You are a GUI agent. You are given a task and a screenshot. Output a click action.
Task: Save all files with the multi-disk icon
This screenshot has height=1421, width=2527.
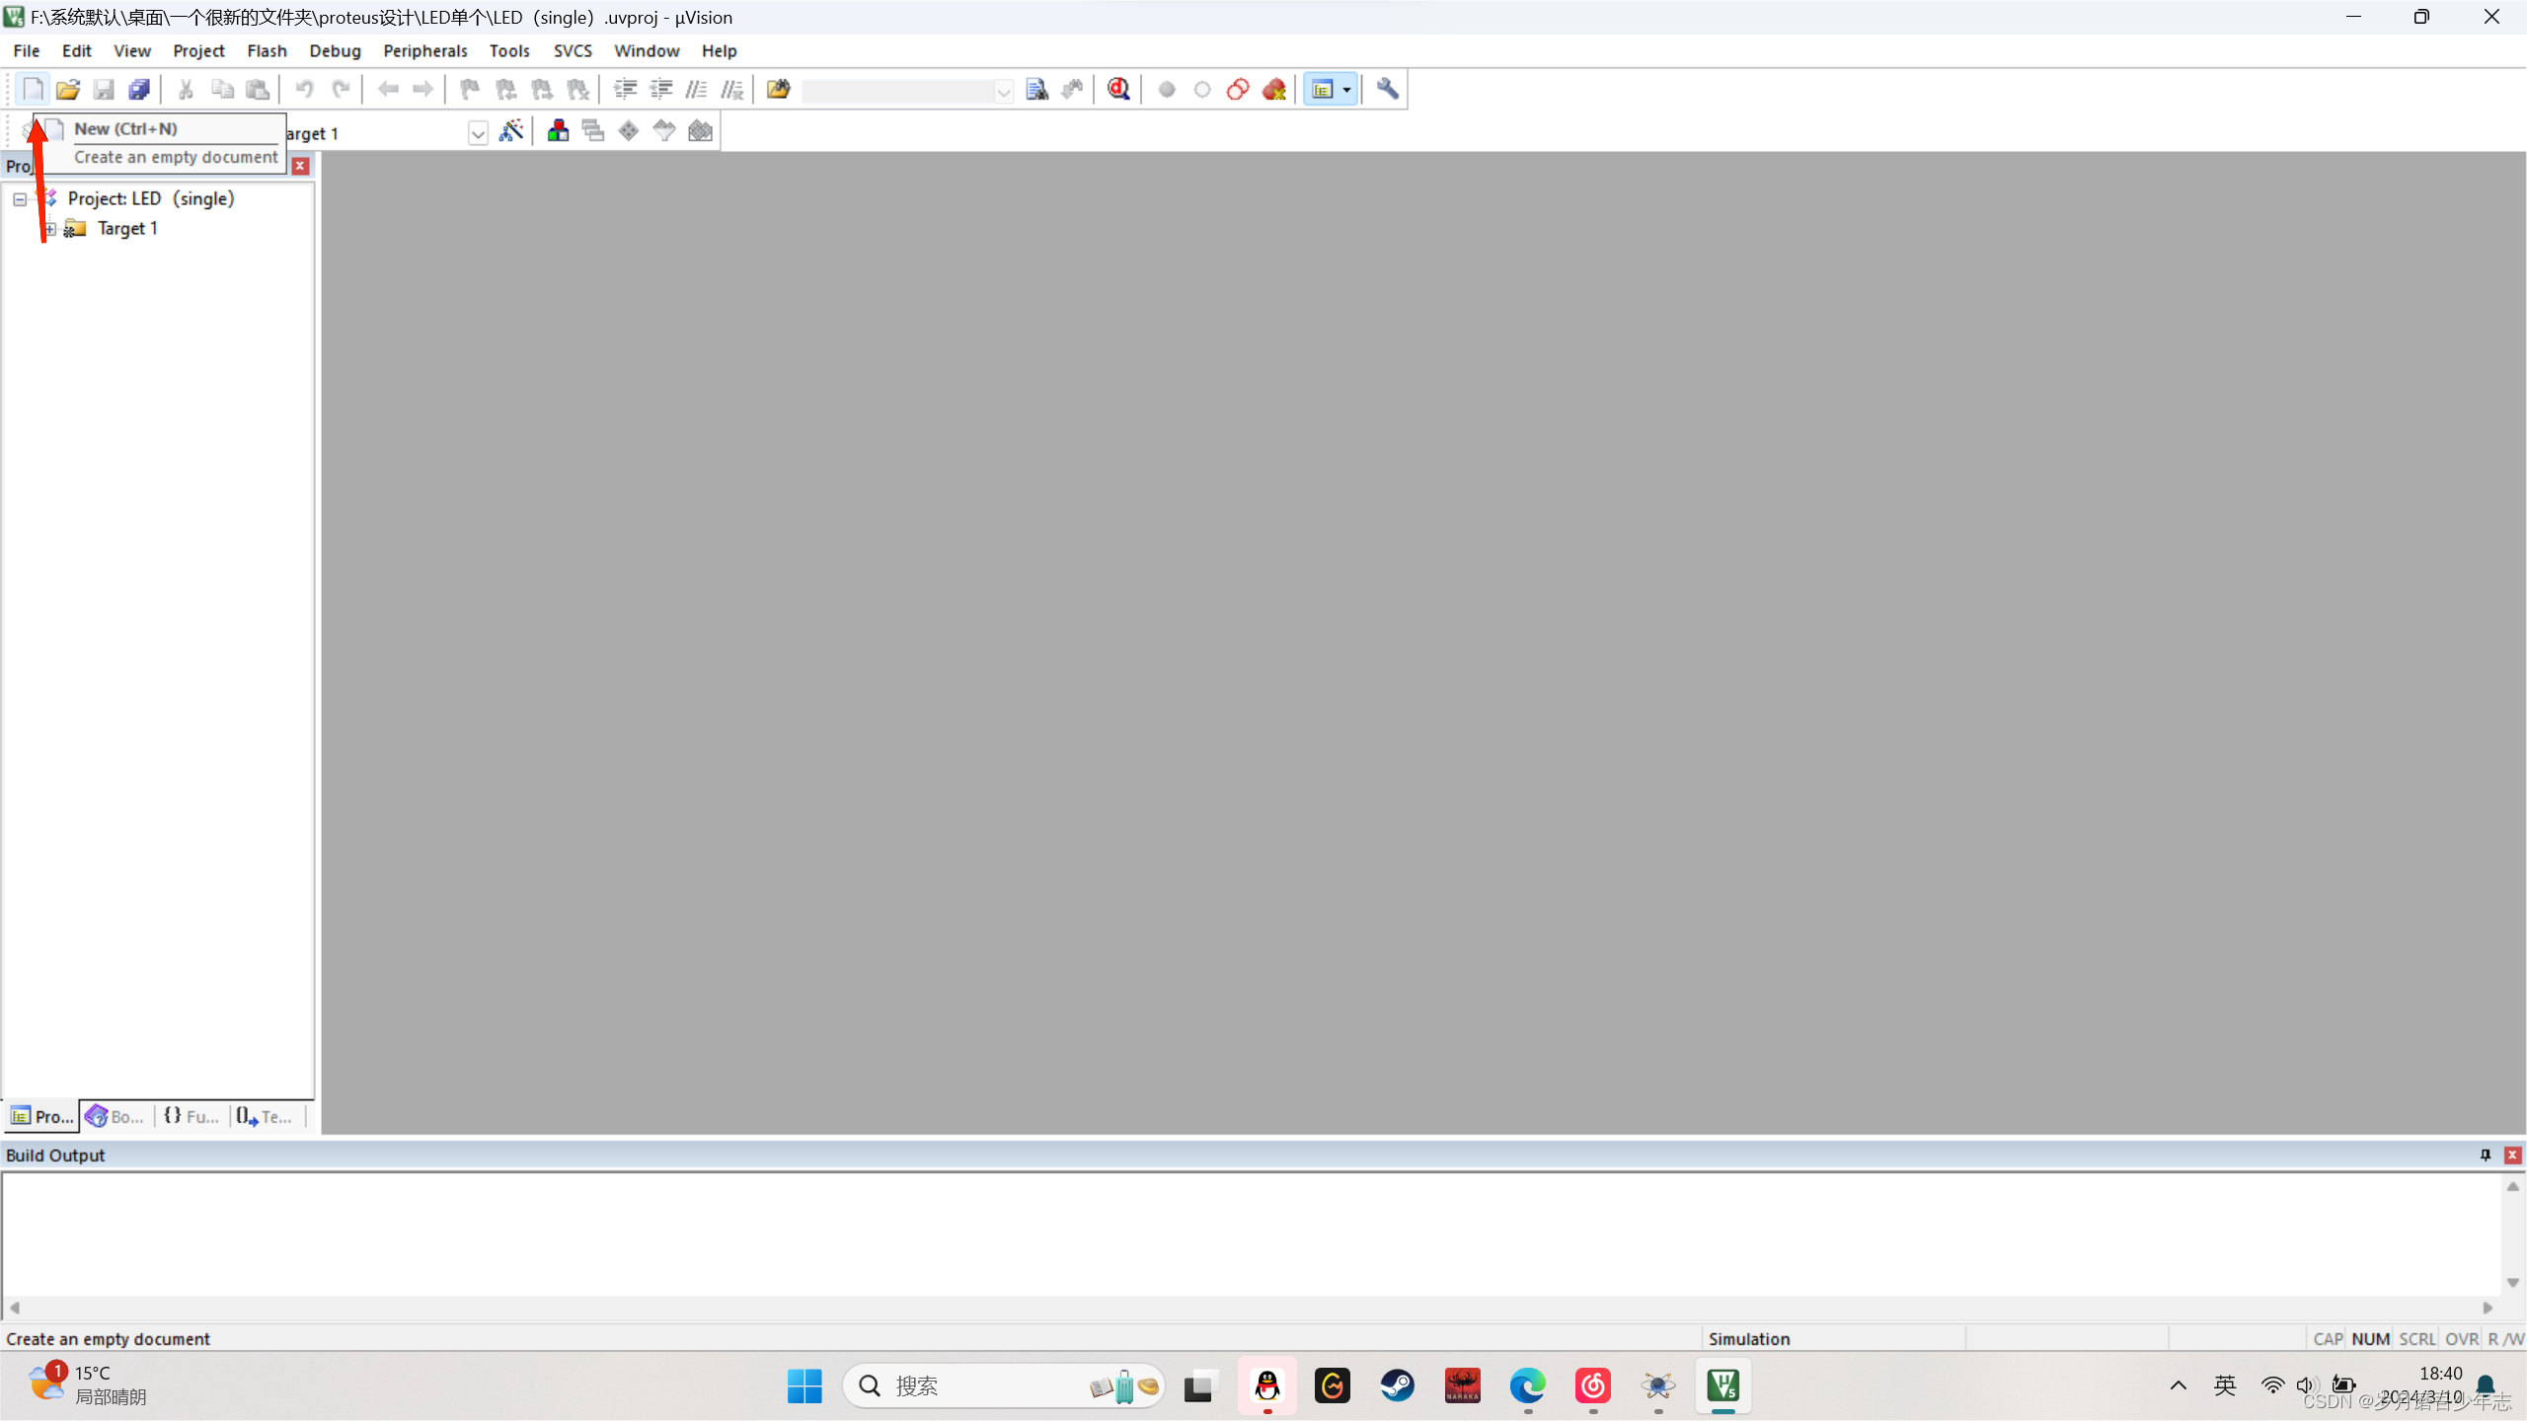point(139,90)
